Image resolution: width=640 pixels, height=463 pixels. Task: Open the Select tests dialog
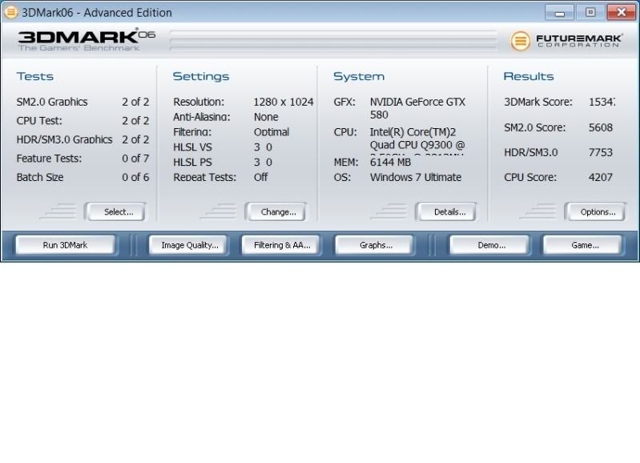[x=119, y=212]
